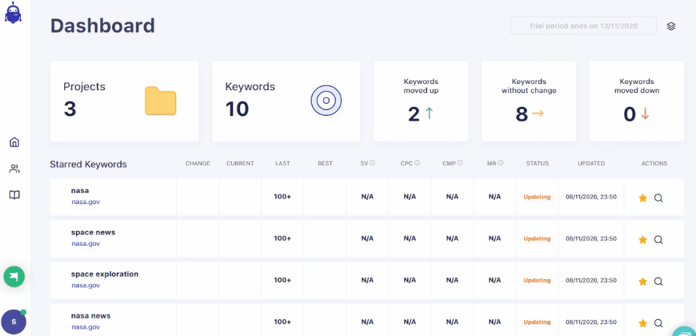Click the ACTIONS column header
The image size is (696, 336).
click(654, 163)
